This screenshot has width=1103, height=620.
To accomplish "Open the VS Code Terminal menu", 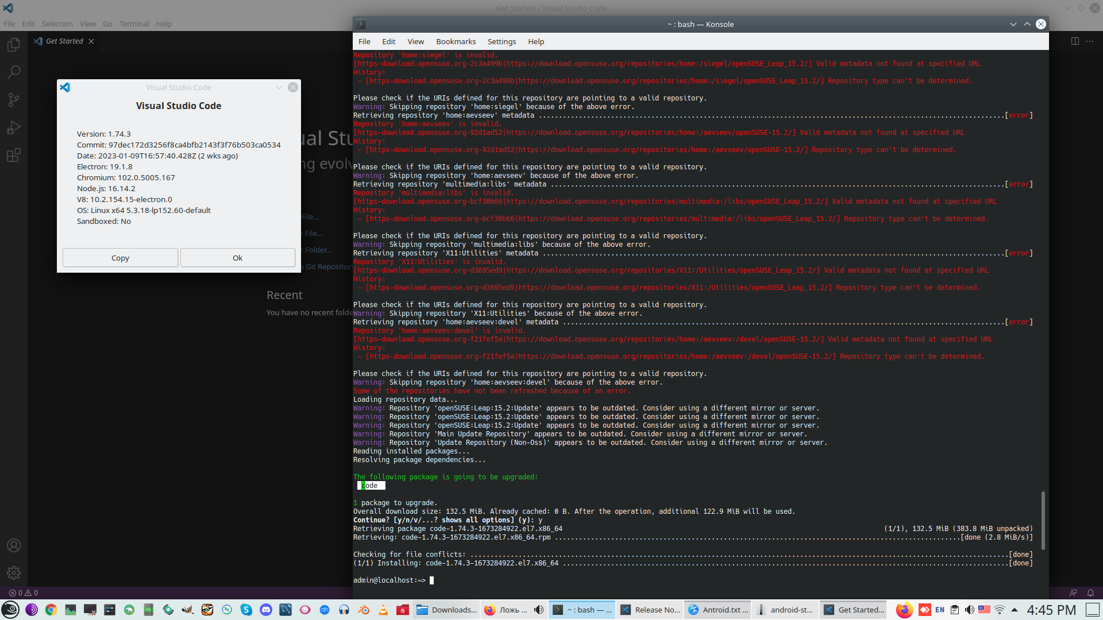I will (x=134, y=24).
